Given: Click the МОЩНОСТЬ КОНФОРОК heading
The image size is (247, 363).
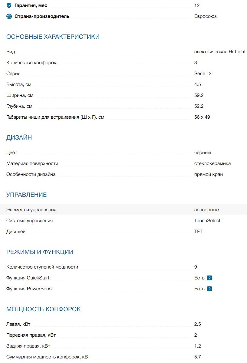Looking at the screenshot, I should click(x=44, y=309).
